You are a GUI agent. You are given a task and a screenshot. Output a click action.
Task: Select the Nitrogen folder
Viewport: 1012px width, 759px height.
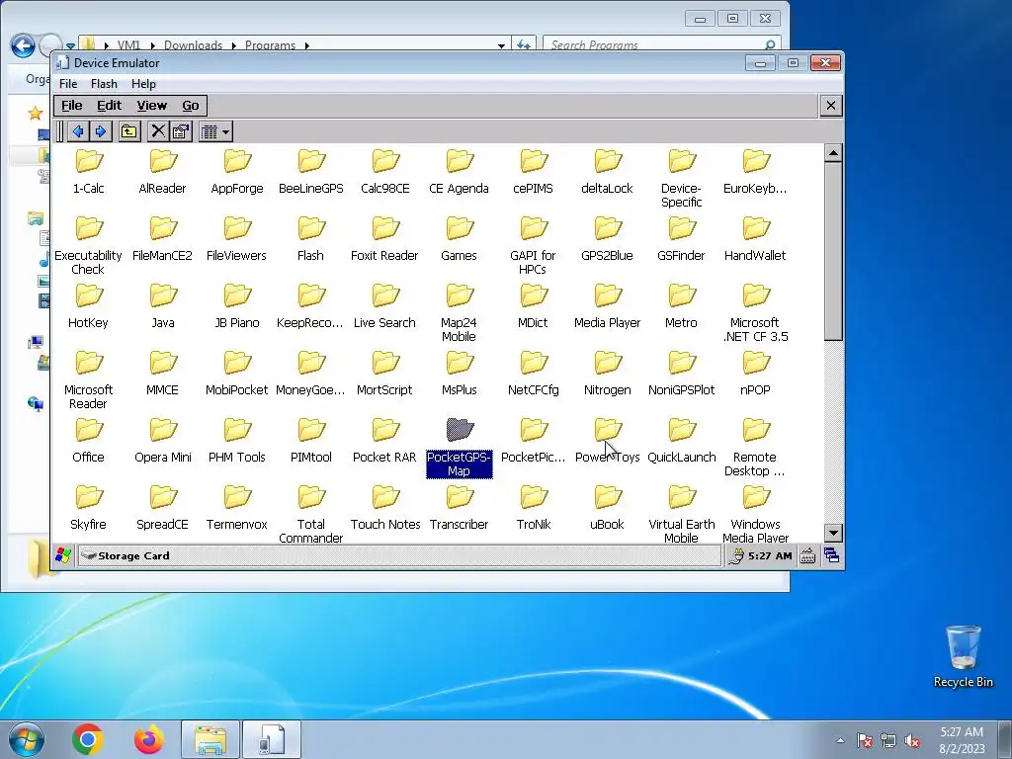[x=608, y=373]
